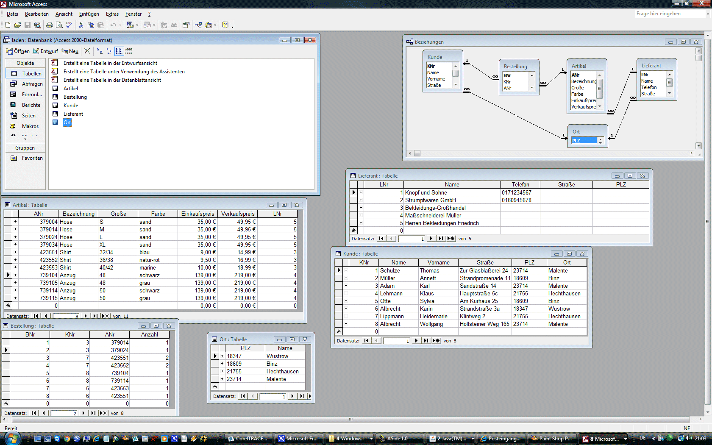Open the Bearbeiten menu

[36, 14]
